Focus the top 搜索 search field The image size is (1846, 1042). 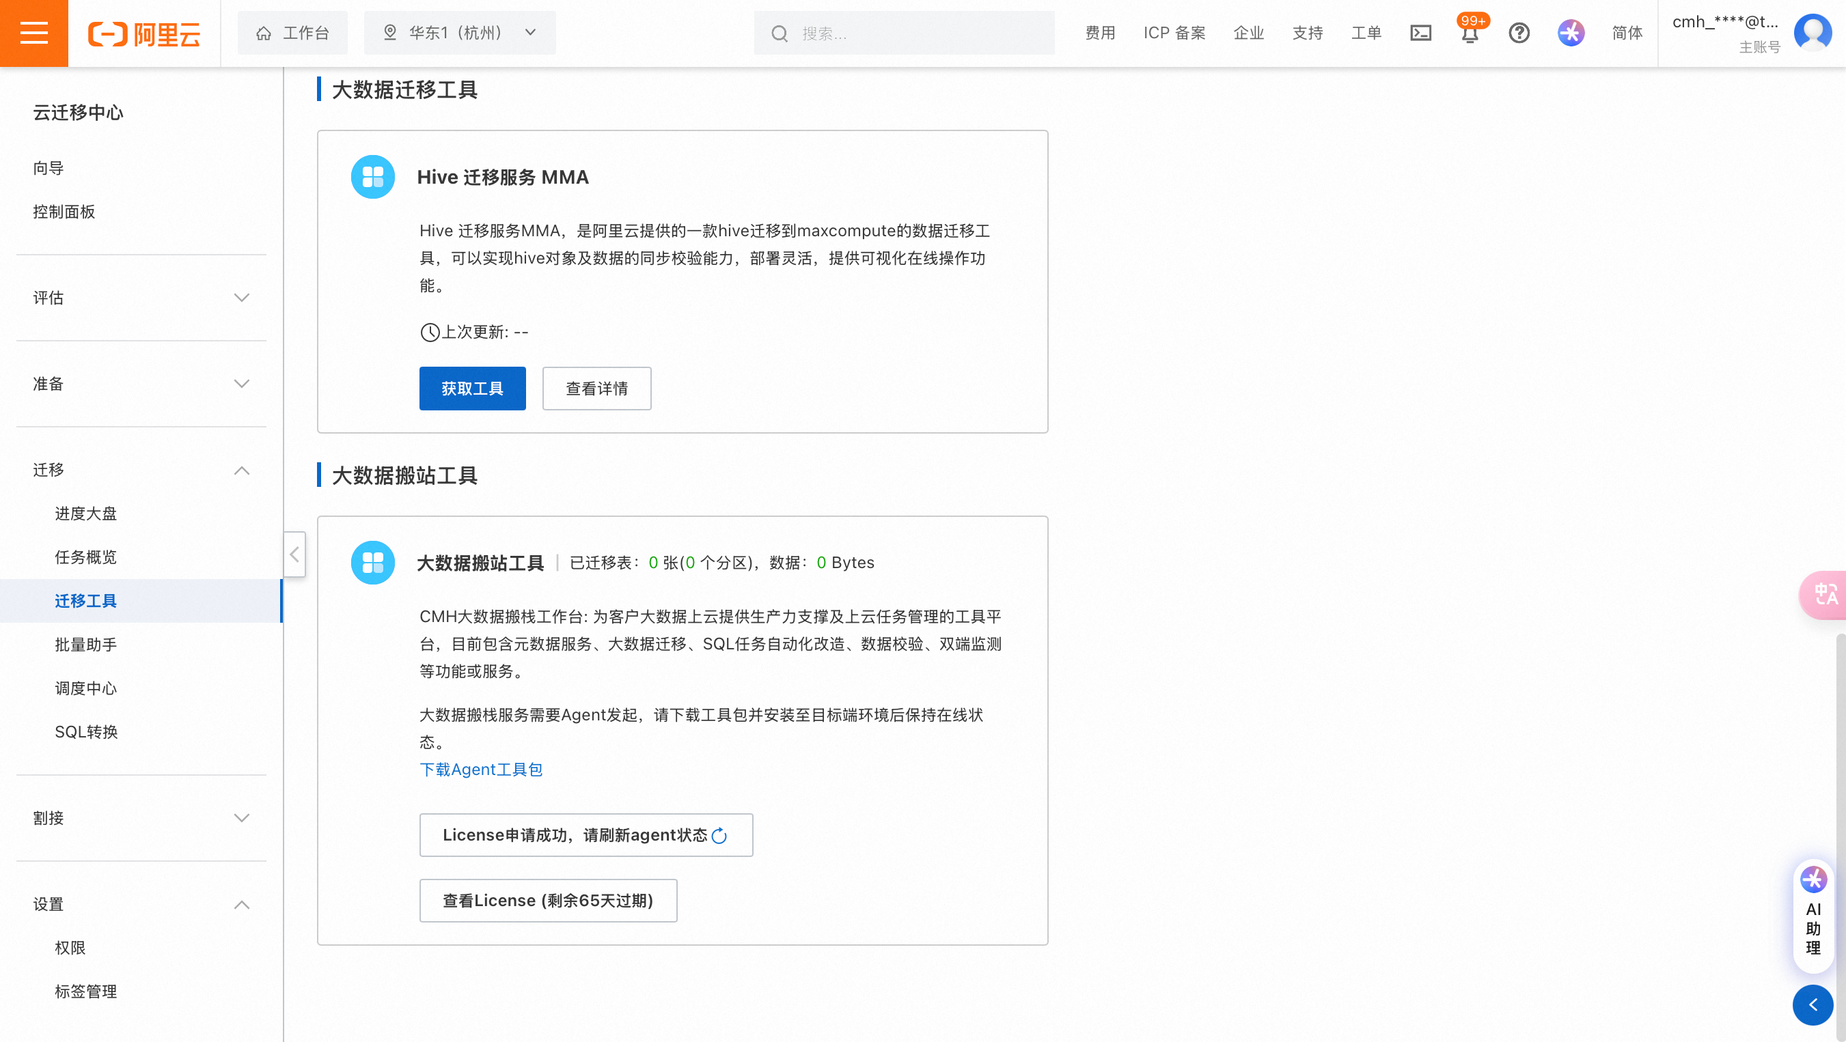coord(904,33)
